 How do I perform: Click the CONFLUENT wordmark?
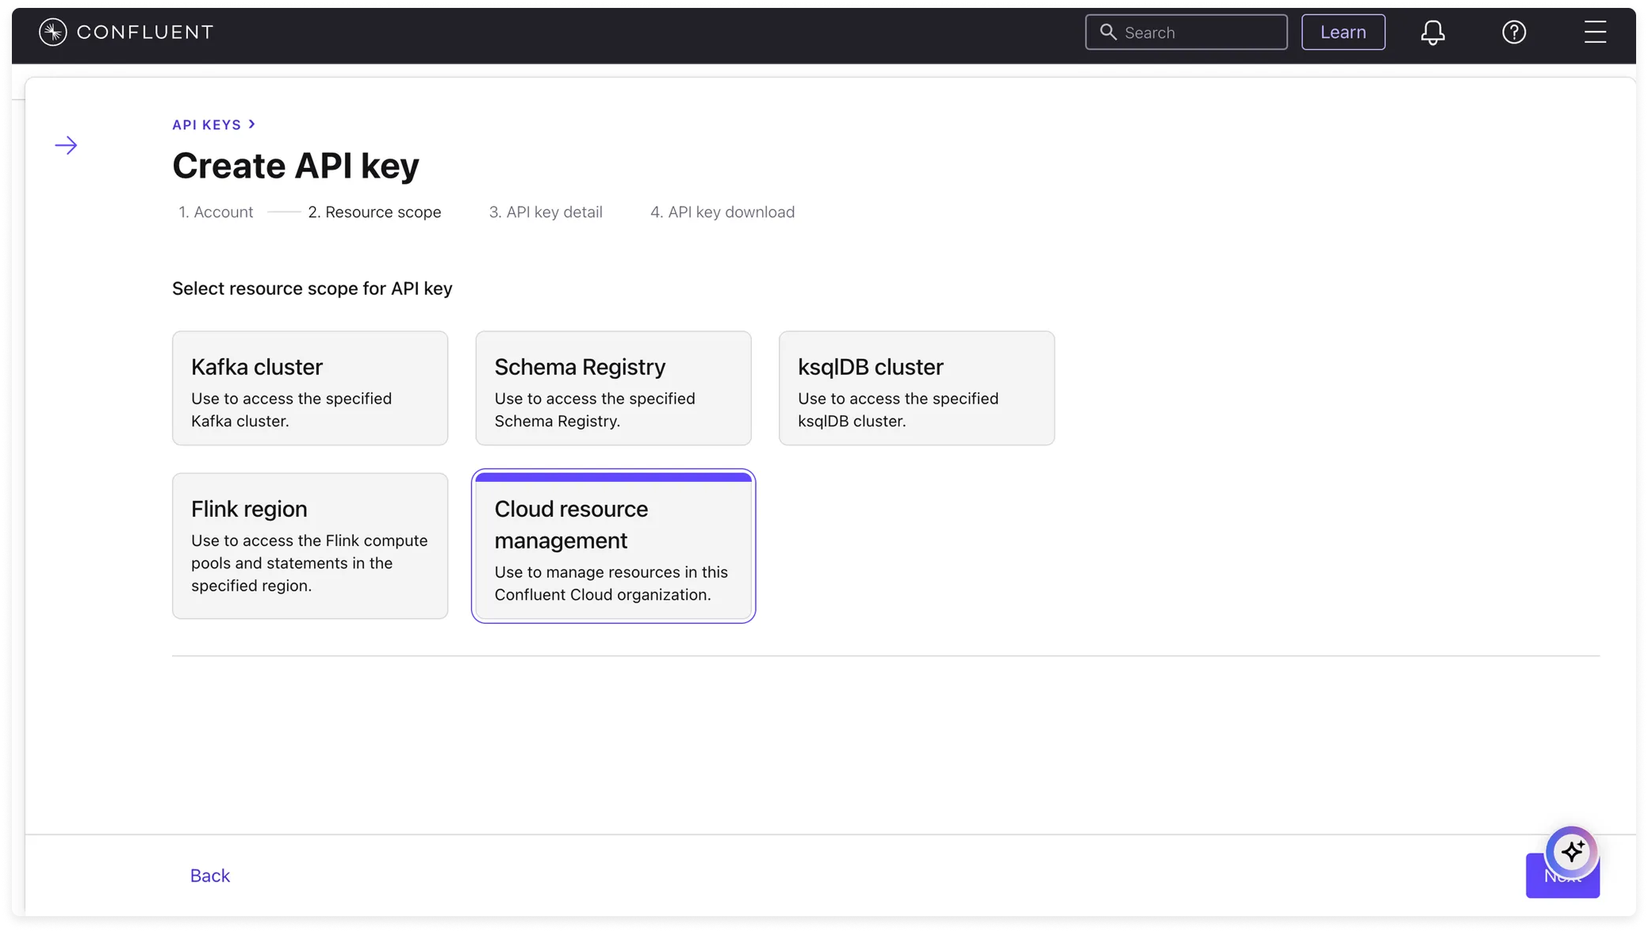[145, 32]
